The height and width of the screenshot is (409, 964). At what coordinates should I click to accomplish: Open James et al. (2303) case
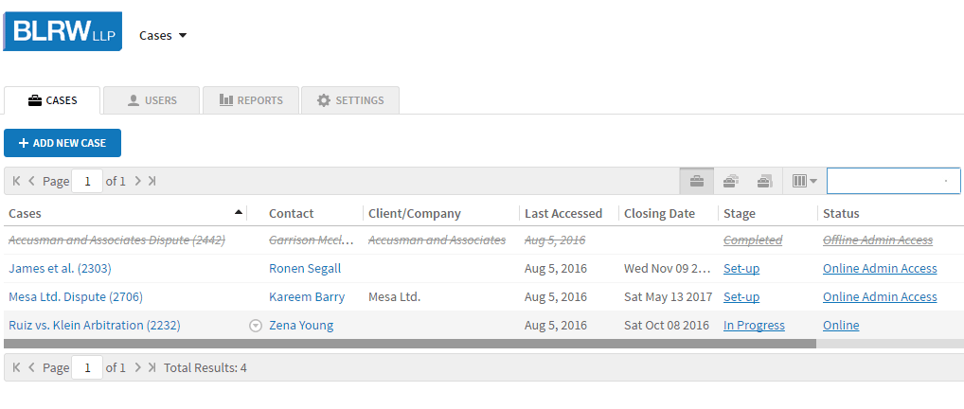[60, 268]
